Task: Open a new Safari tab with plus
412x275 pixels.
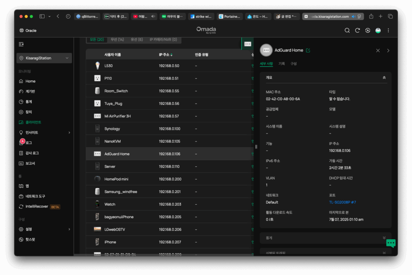Action: [381, 16]
